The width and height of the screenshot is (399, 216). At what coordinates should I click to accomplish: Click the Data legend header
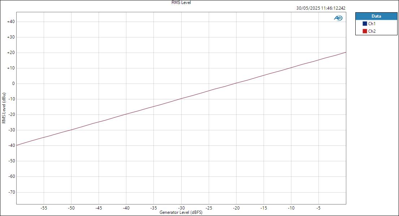[x=376, y=16]
